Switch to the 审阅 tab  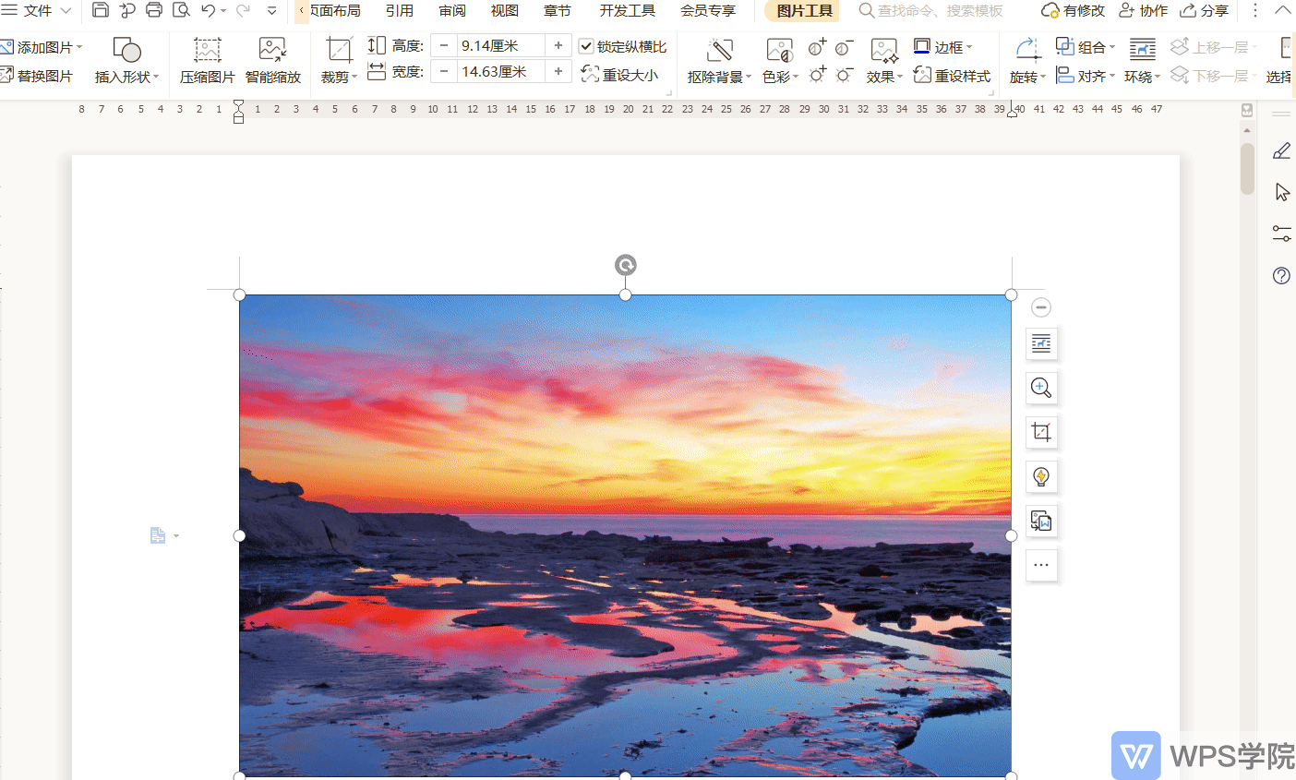point(452,10)
